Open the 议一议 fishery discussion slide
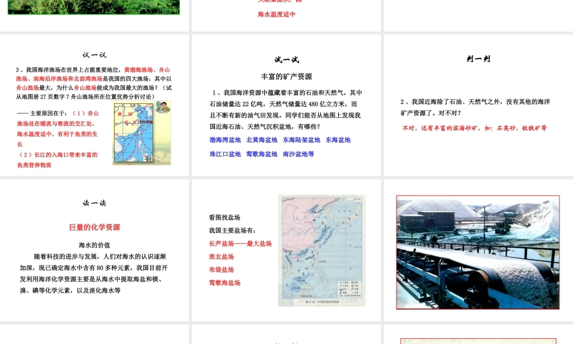 pyautogui.click(x=95, y=105)
